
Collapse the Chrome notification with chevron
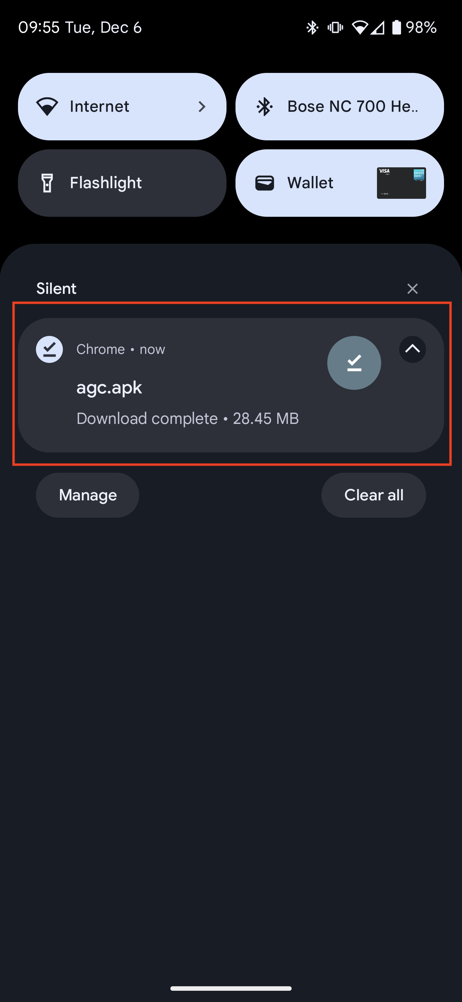(412, 349)
